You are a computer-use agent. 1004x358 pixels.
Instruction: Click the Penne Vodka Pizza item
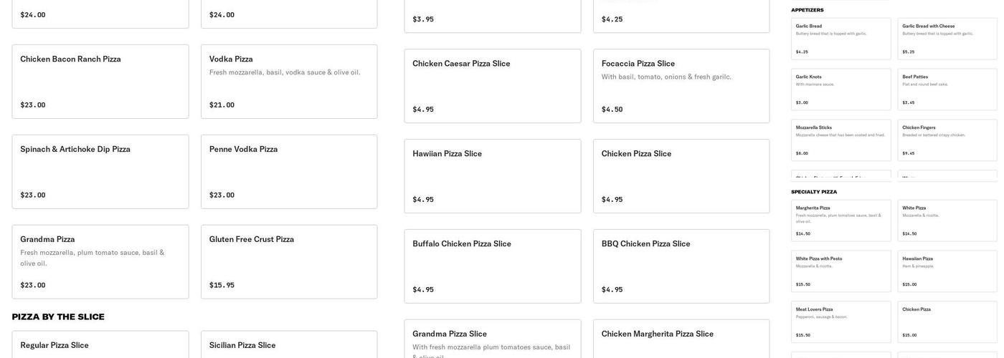click(289, 172)
